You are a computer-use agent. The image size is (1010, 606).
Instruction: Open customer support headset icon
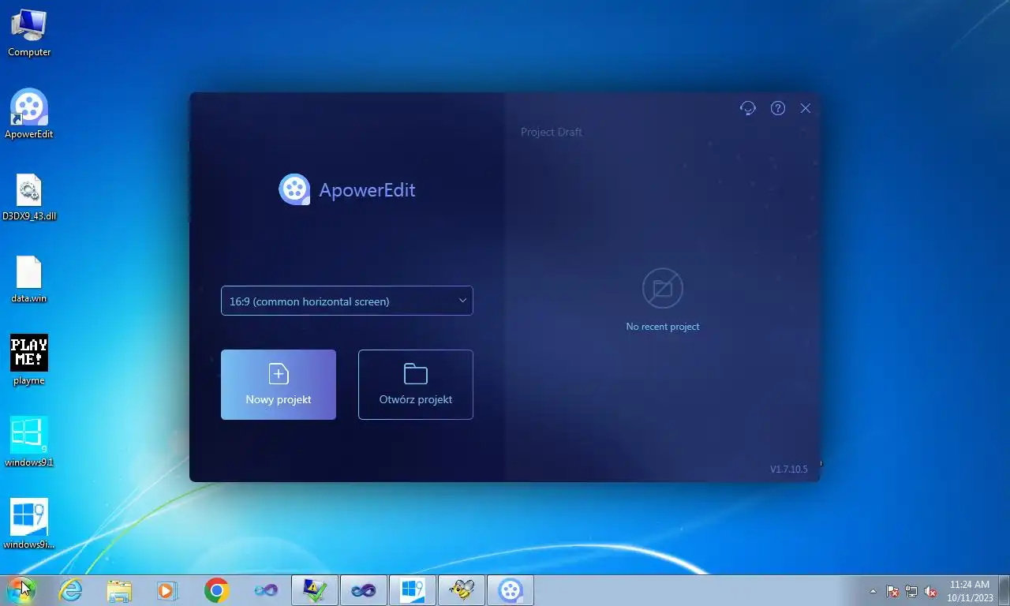[x=748, y=108]
